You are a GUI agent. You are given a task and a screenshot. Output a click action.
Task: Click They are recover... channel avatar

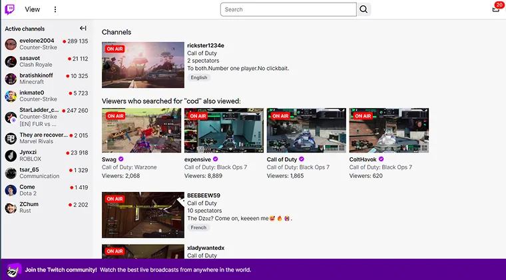(x=11, y=138)
